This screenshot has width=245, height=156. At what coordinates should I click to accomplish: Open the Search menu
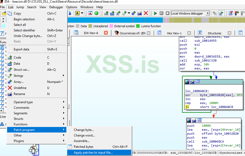[32, 7]
